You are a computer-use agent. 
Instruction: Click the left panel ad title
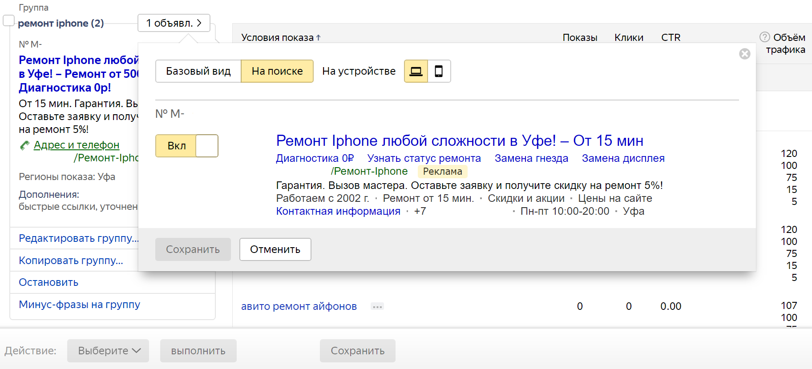(79, 74)
